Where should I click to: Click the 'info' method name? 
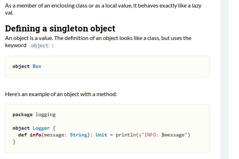(x=35, y=135)
